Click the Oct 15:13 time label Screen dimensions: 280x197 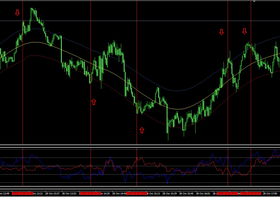tap(154, 193)
